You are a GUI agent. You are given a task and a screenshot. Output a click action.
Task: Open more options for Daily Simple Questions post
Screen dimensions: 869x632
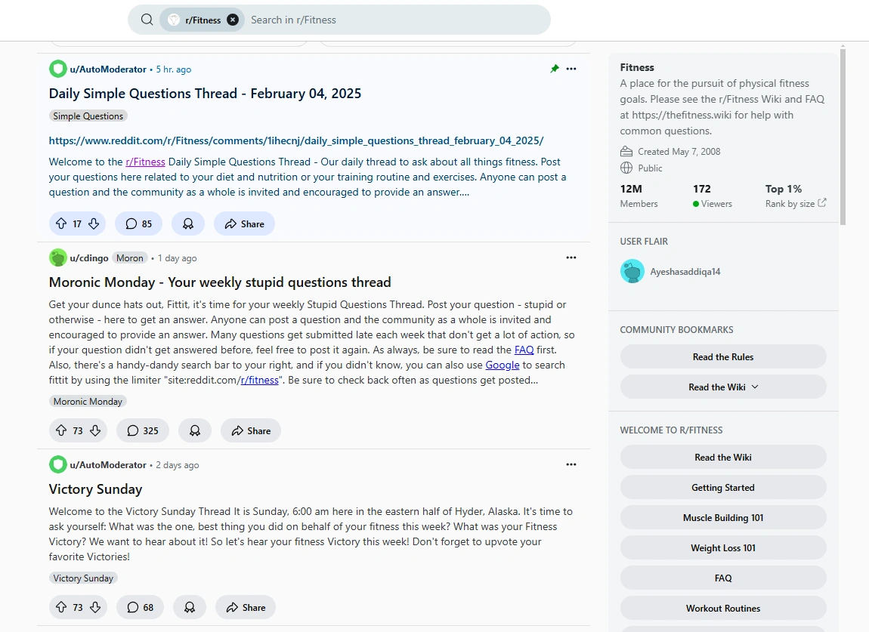coord(571,69)
